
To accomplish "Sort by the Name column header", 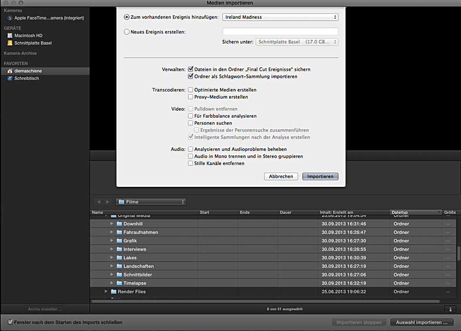I will point(143,212).
